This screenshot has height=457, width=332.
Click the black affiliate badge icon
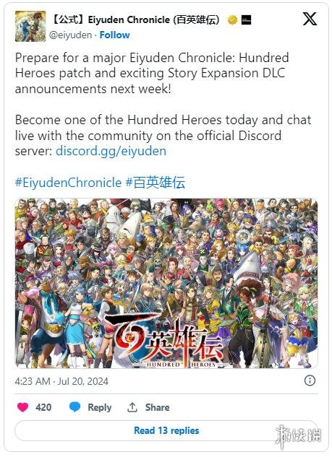click(x=246, y=19)
